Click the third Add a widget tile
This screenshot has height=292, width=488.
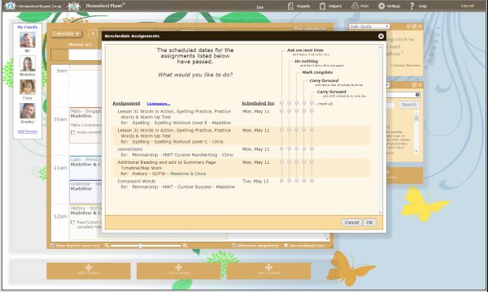click(x=268, y=271)
